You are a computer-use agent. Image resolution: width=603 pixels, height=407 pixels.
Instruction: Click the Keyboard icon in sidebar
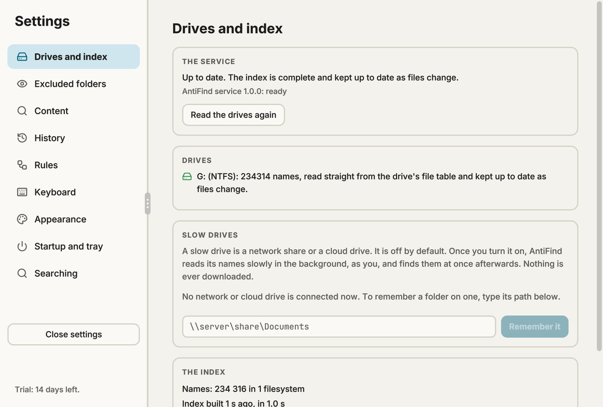(22, 192)
